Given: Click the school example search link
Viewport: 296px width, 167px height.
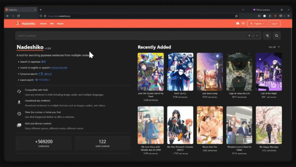Looking at the screenshot, I should tap(55, 68).
